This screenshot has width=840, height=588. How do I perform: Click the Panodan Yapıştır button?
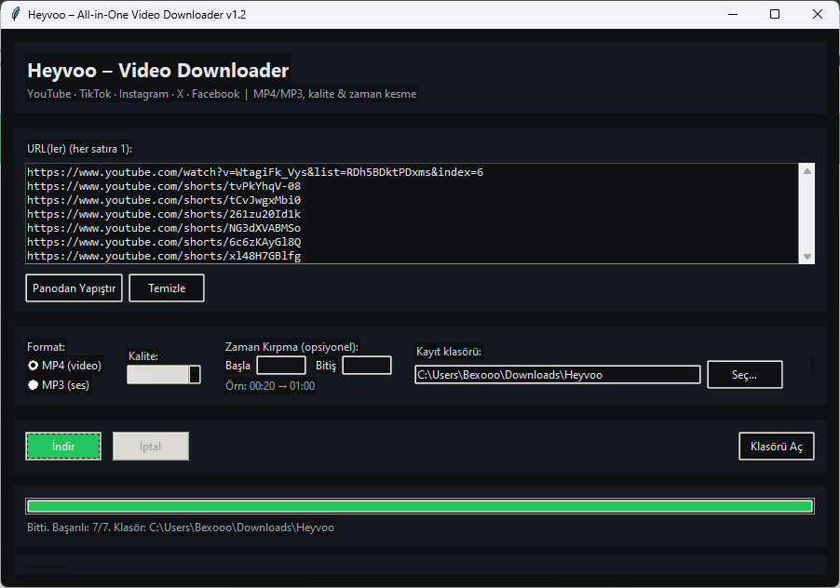pyautogui.click(x=74, y=288)
